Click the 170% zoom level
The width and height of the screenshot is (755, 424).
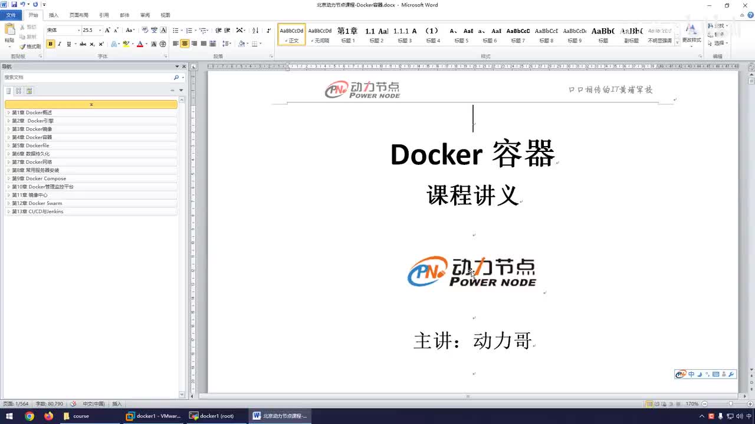coord(692,404)
